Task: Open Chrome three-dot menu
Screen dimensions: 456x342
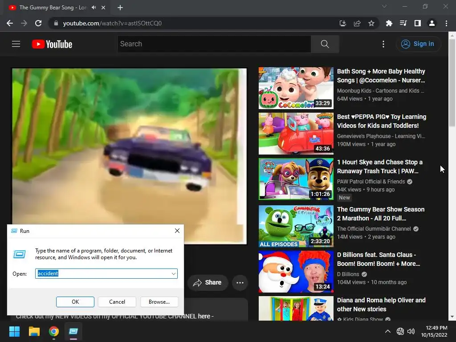Action: pyautogui.click(x=446, y=23)
